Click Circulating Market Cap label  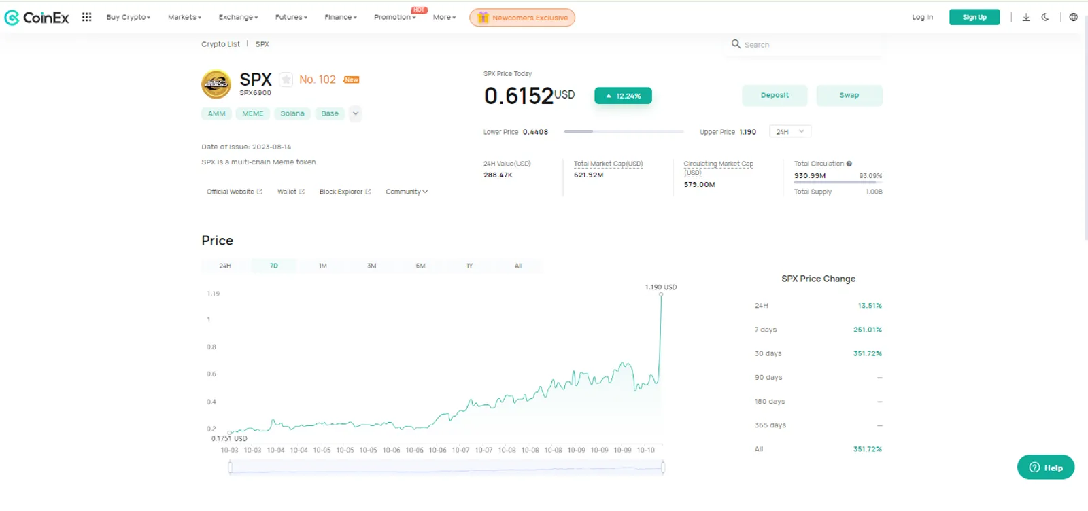pos(719,168)
